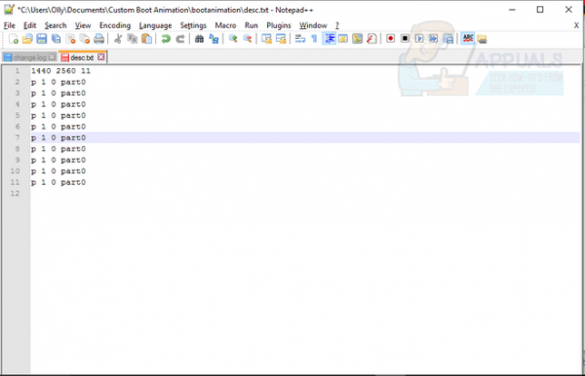Click line 7 text in the editor

pyautogui.click(x=58, y=137)
